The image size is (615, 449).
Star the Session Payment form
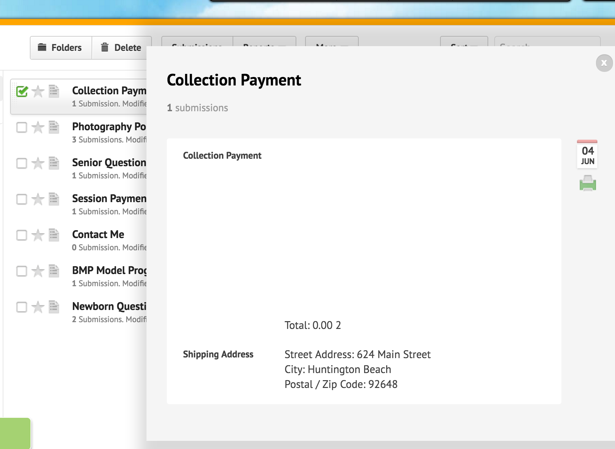(38, 199)
